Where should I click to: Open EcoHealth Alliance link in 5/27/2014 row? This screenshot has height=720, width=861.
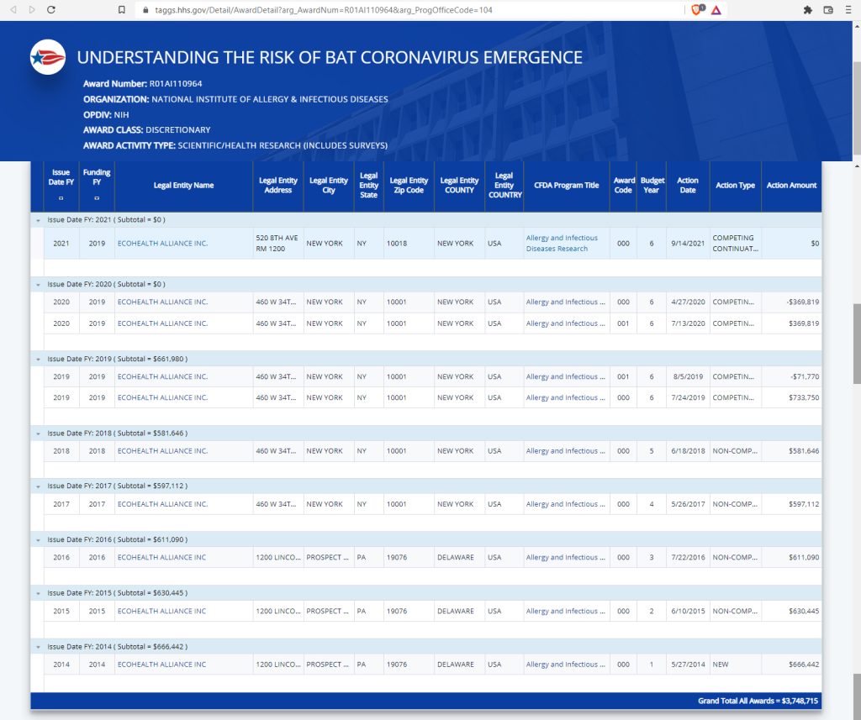[161, 664]
